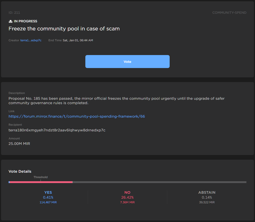
Task: Select the end time Sat, Jan 01 value
Action: click(78, 40)
